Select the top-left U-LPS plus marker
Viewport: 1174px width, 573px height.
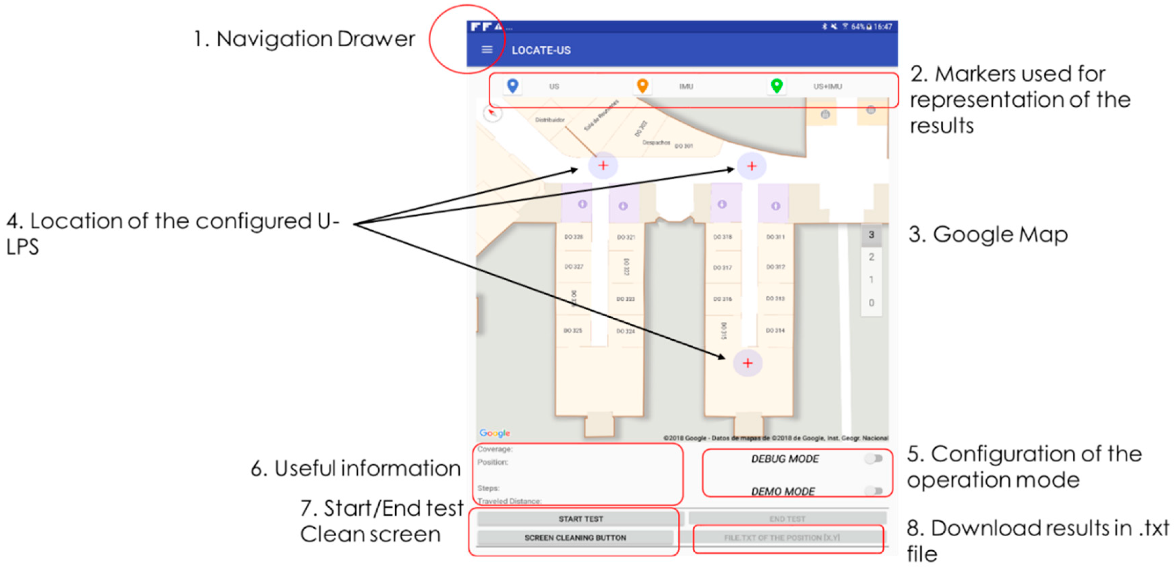pos(603,165)
